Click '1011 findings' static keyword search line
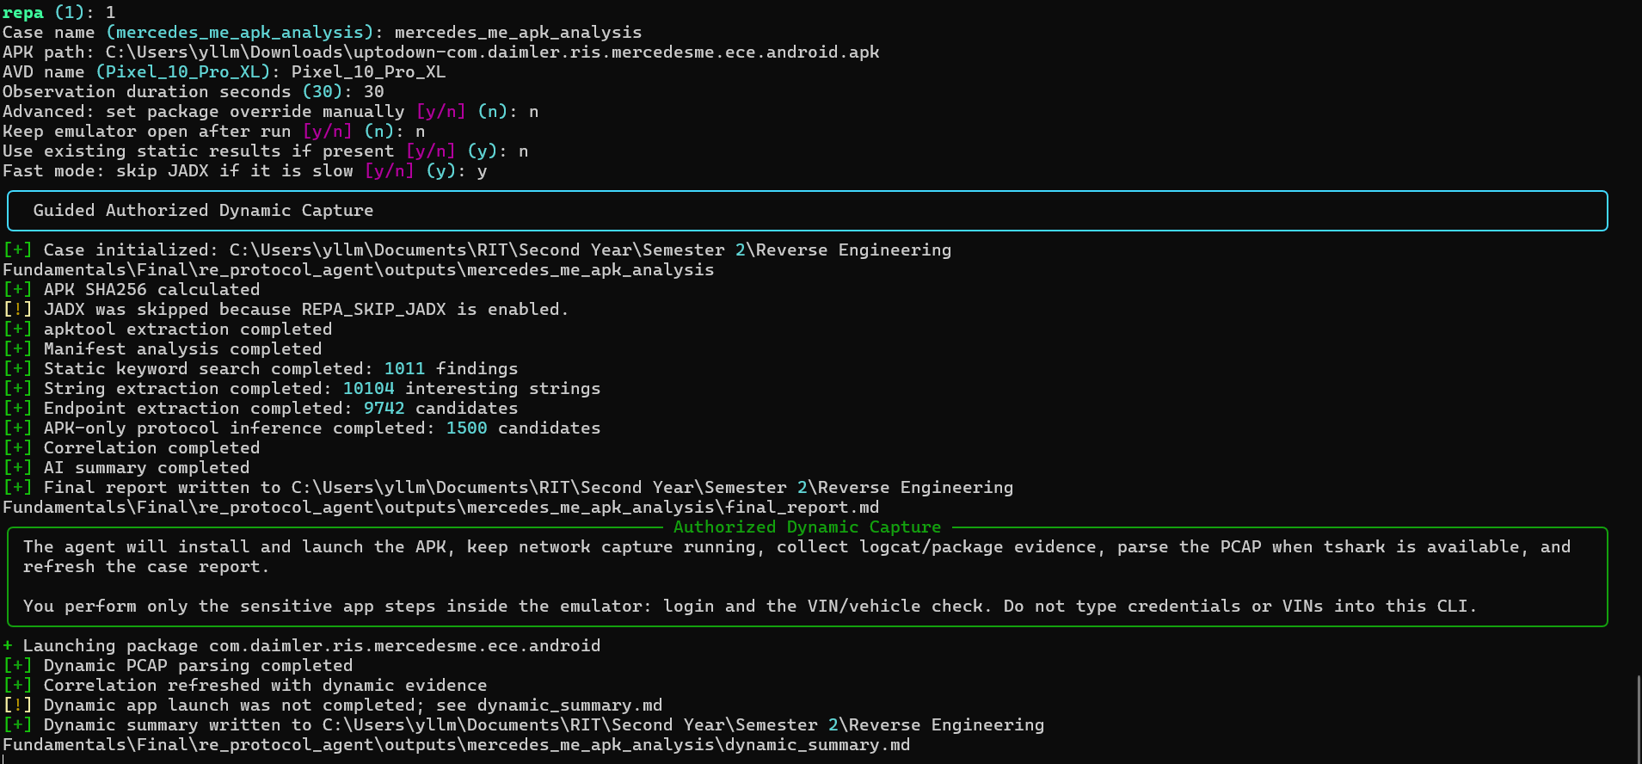Viewport: 1642px width, 764px height. [261, 369]
